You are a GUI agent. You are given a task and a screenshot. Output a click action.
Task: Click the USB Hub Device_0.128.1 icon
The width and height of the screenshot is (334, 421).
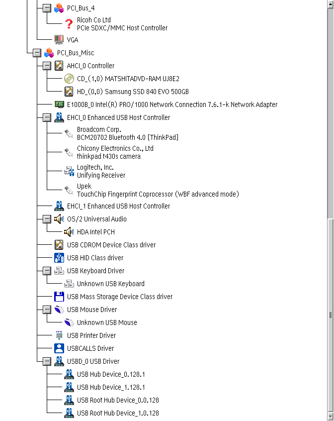coord(69,374)
